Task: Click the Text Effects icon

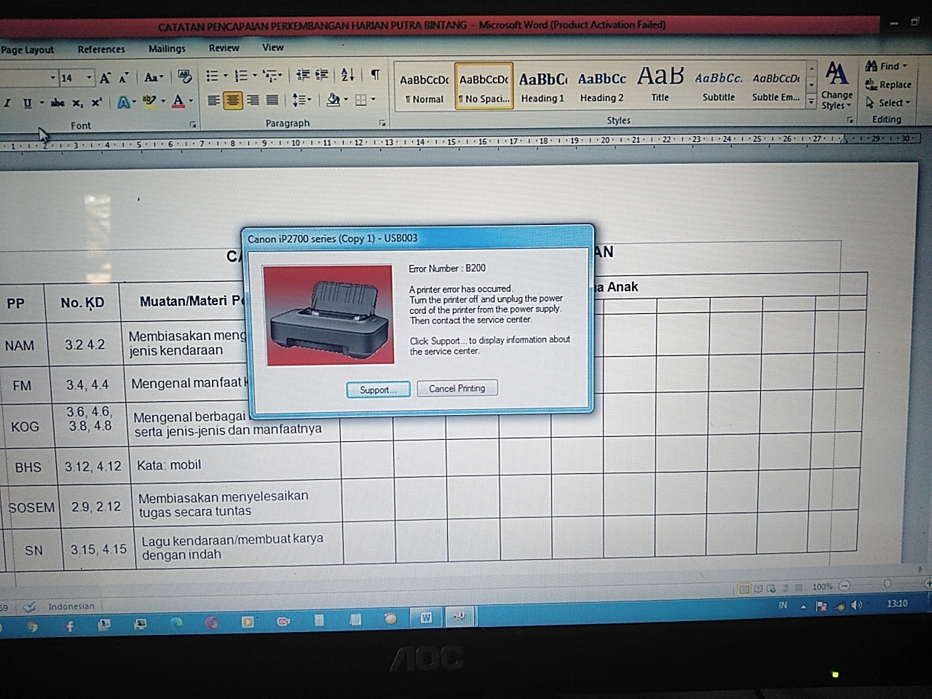Action: [x=123, y=102]
